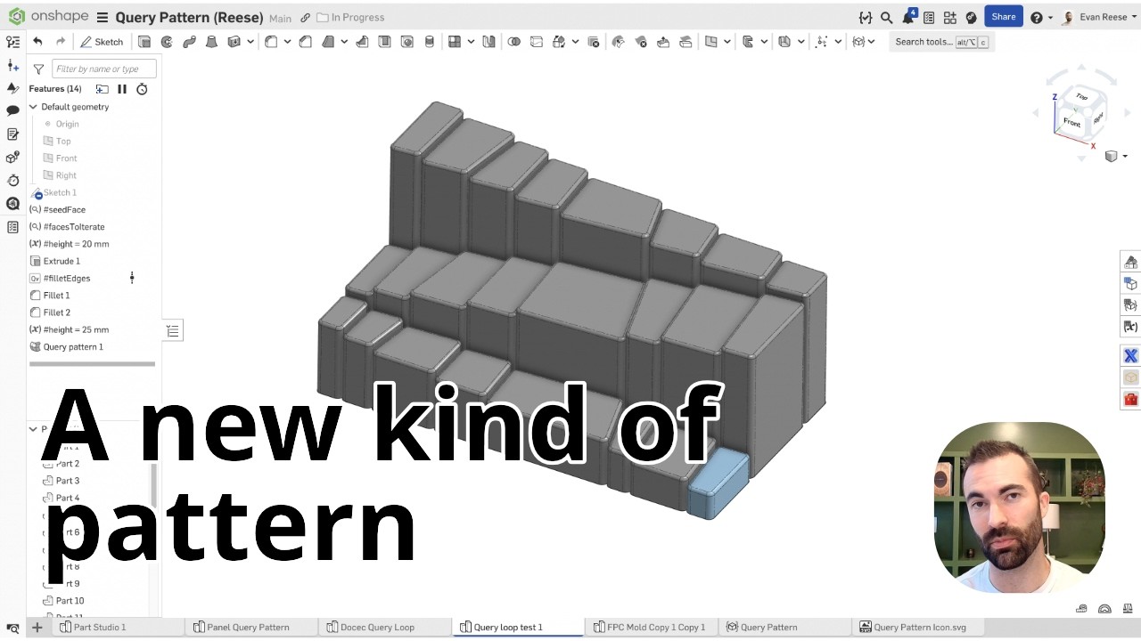Click the Front face of view cube
This screenshot has height=641, width=1141.
click(x=1071, y=123)
